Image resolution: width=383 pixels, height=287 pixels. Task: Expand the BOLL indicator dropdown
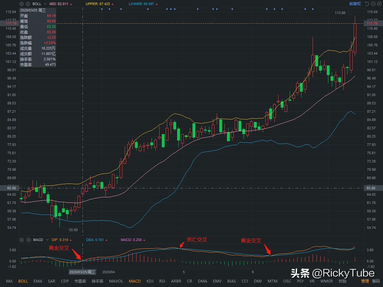(45, 4)
